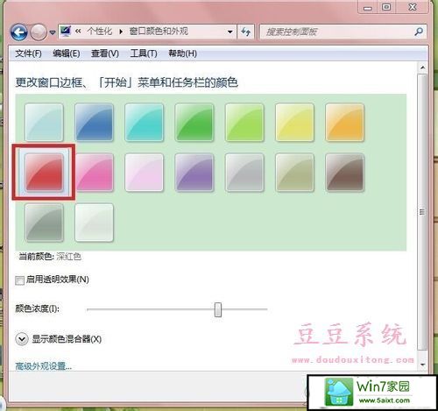Select the dark blue color tile
This screenshot has width=438, height=411.
94,122
